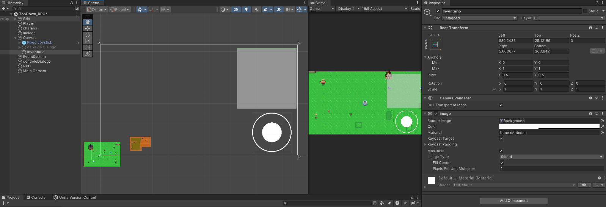The image size is (606, 207).
Task: Click the scene audio mute icon
Action: (256, 9)
